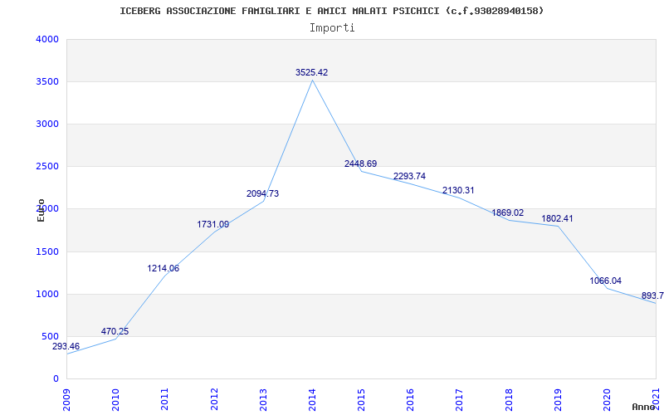Click the 0 y-axis tick label

click(56, 379)
